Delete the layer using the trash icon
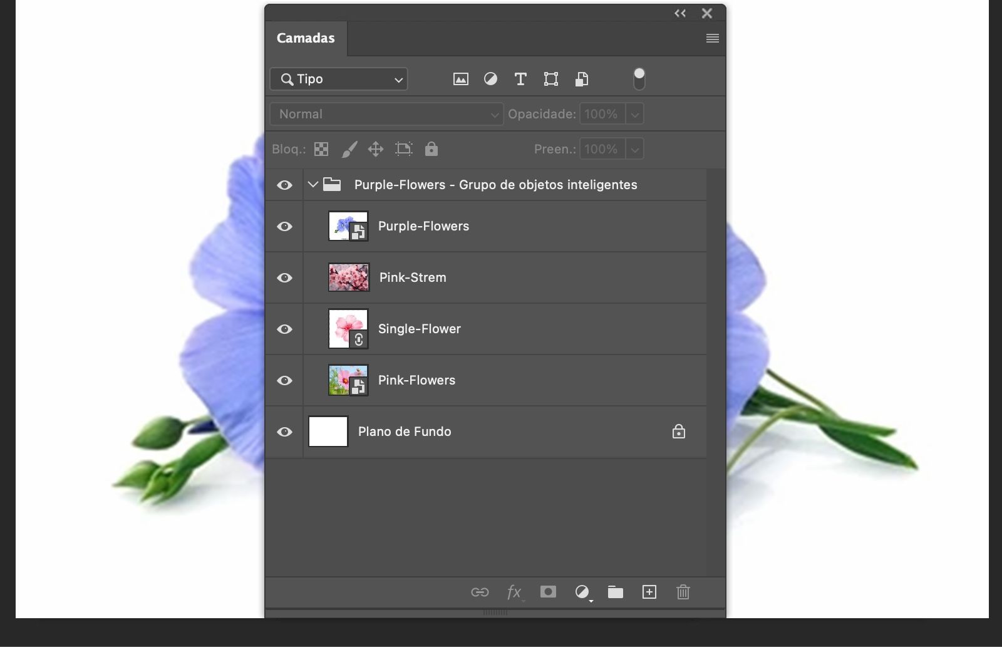The height and width of the screenshot is (647, 1002). pos(683,593)
